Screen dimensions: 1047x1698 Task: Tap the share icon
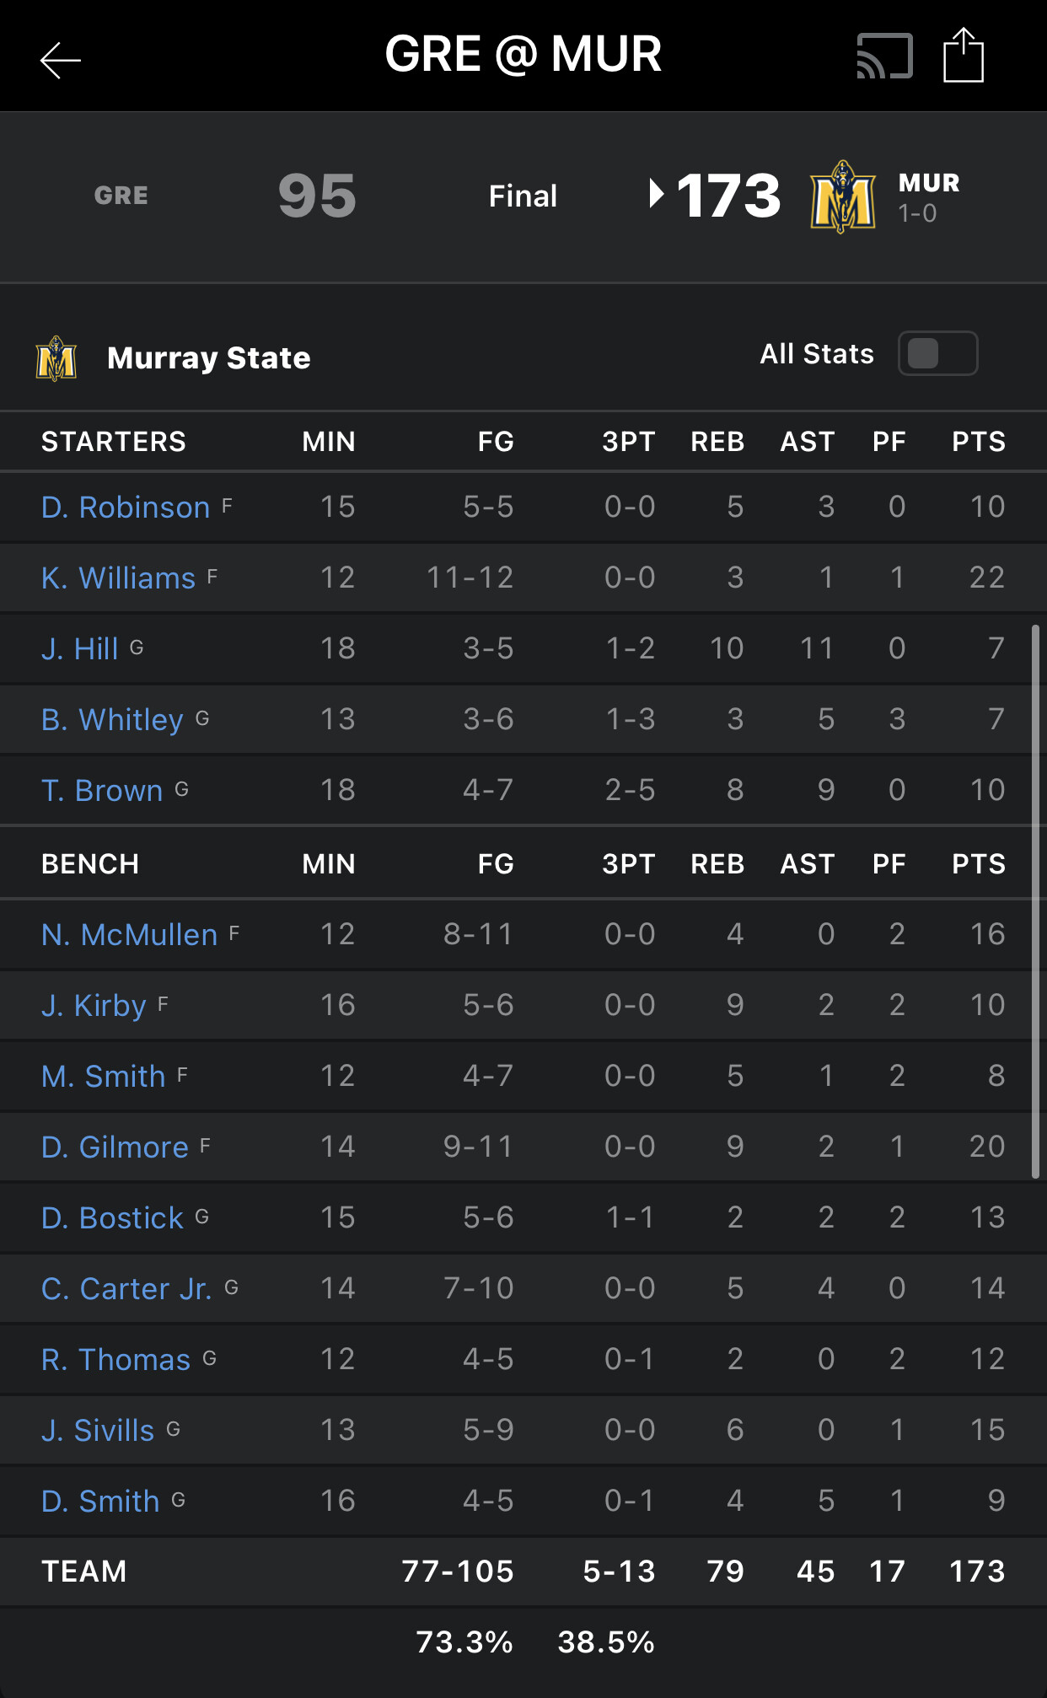pos(963,56)
